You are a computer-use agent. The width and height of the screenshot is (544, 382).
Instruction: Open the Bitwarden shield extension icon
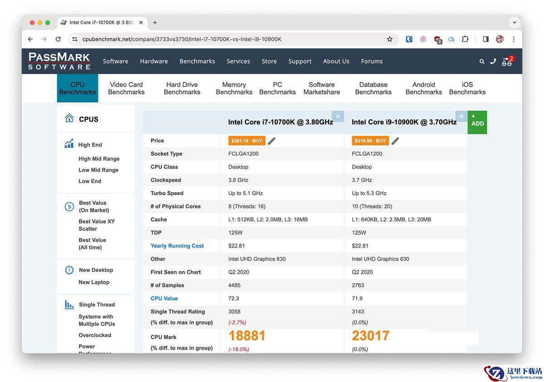point(409,39)
